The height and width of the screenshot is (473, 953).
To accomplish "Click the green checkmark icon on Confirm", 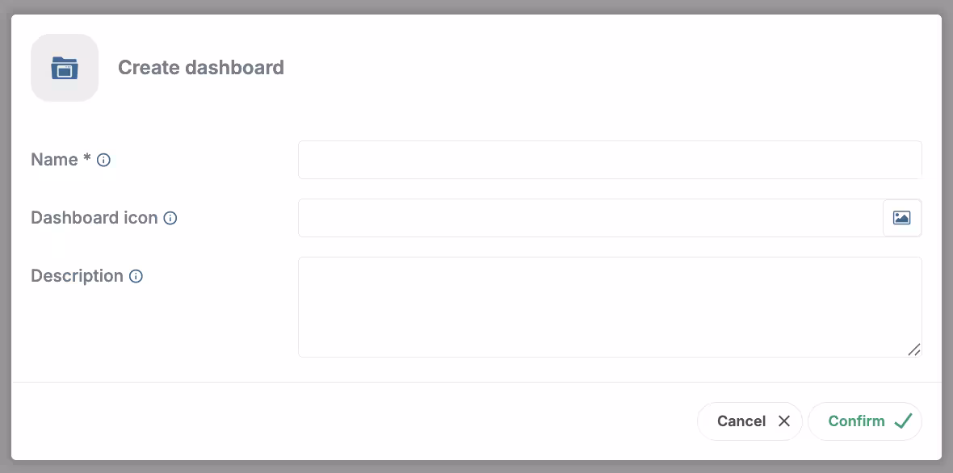I will (903, 421).
